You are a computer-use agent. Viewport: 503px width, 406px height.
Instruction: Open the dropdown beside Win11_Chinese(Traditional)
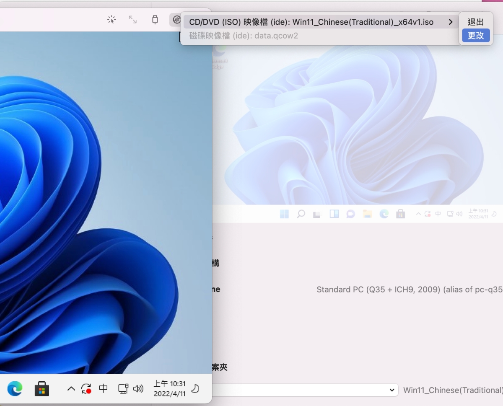click(x=392, y=390)
